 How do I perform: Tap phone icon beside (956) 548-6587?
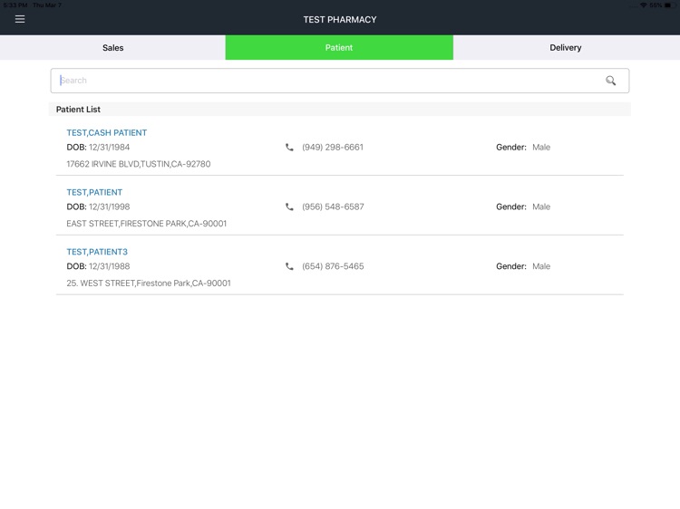289,207
